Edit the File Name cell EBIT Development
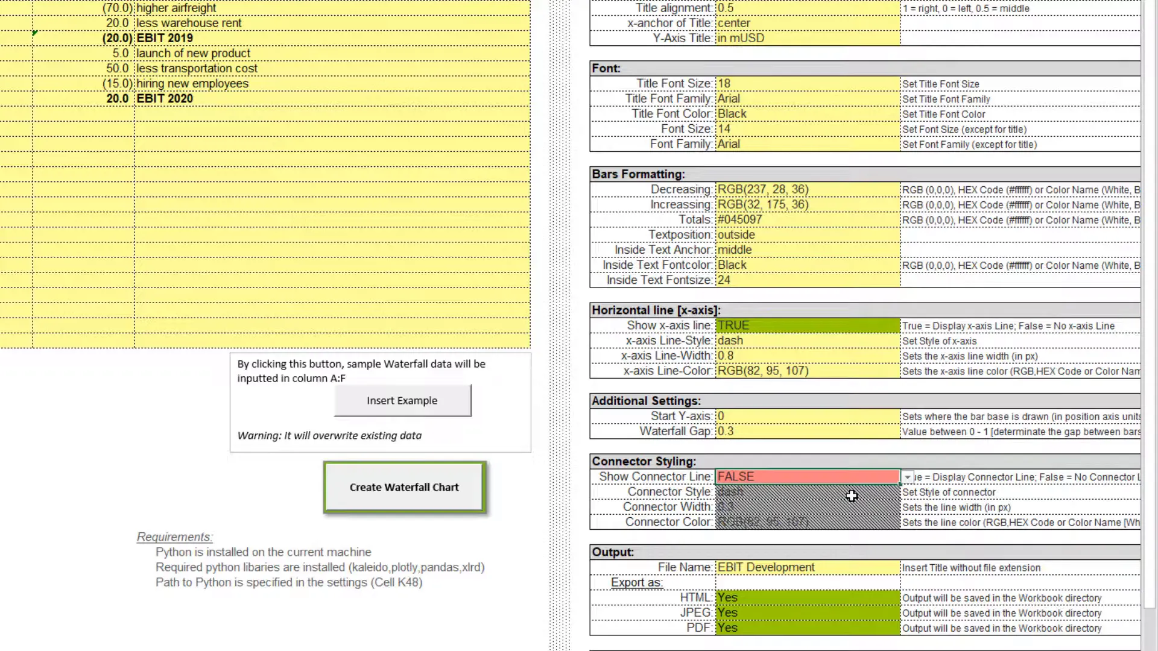 (x=806, y=567)
